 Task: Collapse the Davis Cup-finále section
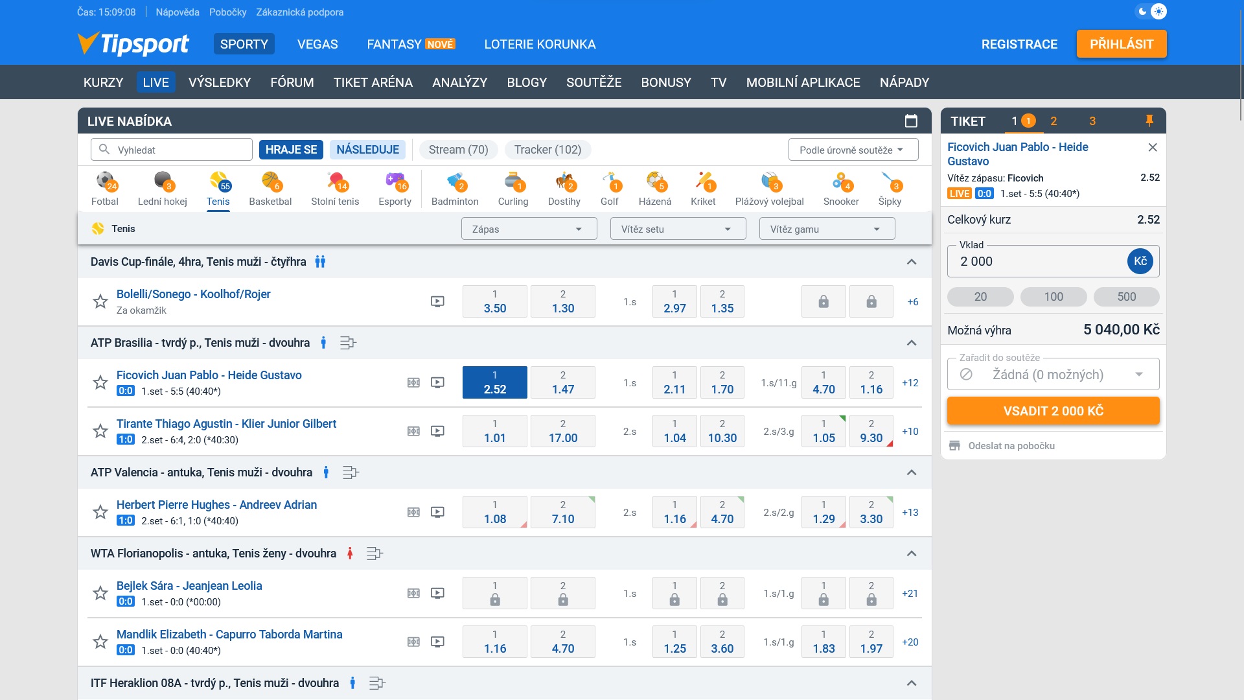(912, 262)
